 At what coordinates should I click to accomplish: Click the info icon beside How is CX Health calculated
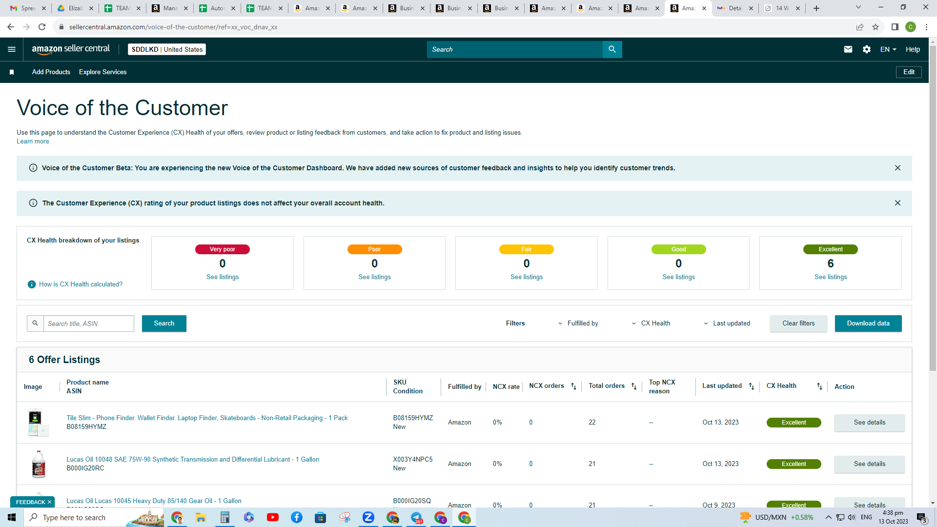pos(32,284)
